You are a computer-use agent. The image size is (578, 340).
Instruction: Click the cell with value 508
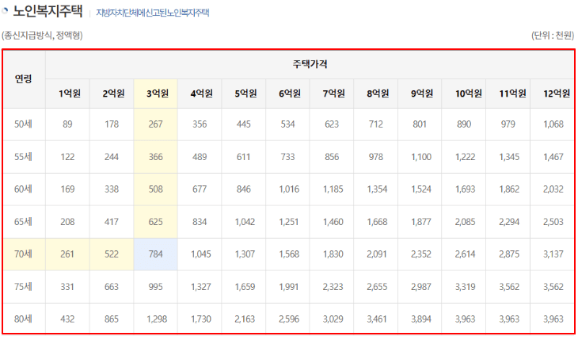point(155,189)
